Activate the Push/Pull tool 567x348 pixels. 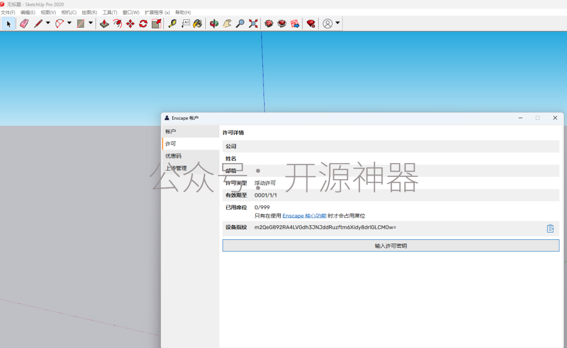[104, 24]
